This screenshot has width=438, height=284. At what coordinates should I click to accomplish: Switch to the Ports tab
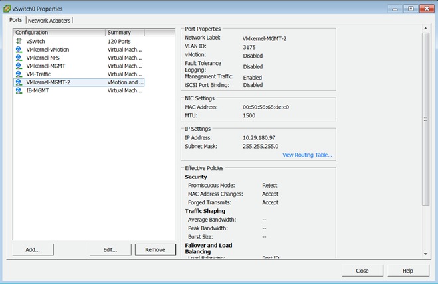coord(15,20)
